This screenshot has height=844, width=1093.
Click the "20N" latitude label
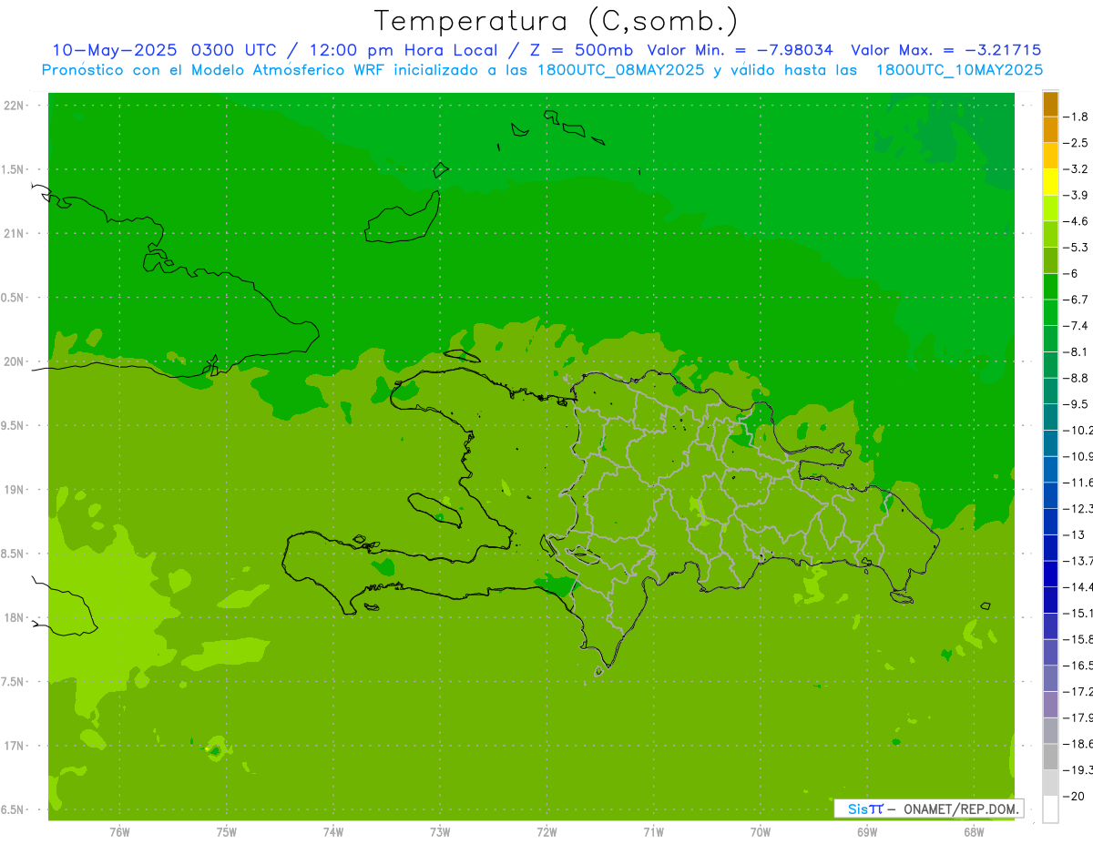(14, 361)
